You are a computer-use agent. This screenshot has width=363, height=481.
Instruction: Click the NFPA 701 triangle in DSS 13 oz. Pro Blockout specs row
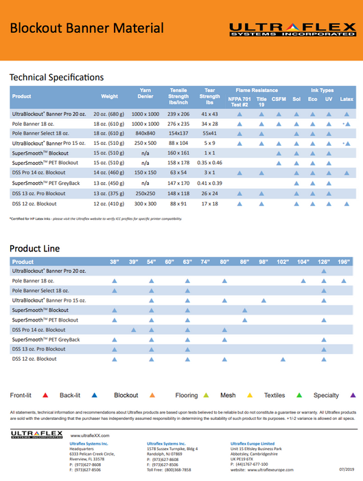pos(239,194)
